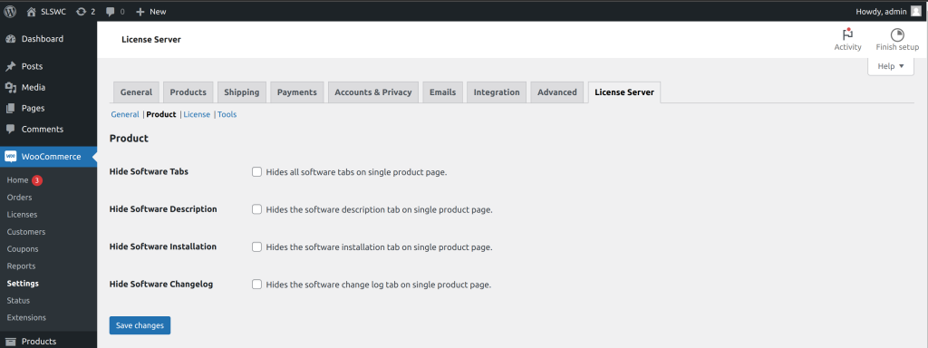Click the WordPress logo icon
928x348 pixels.
(x=10, y=11)
